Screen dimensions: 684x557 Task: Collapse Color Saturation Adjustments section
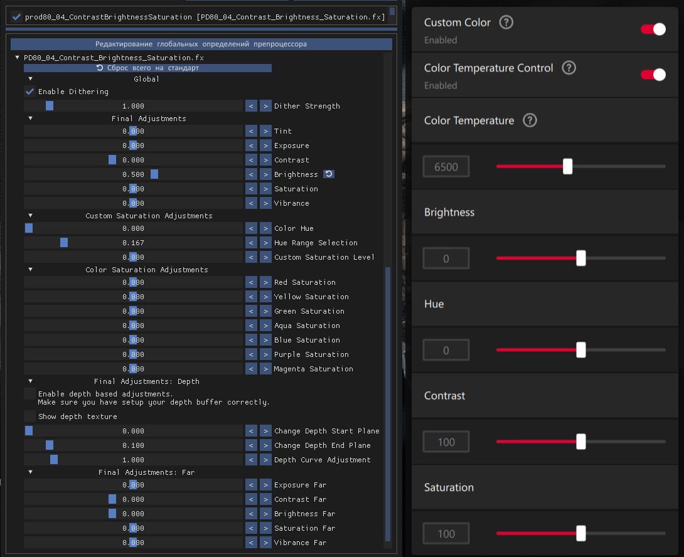click(31, 270)
